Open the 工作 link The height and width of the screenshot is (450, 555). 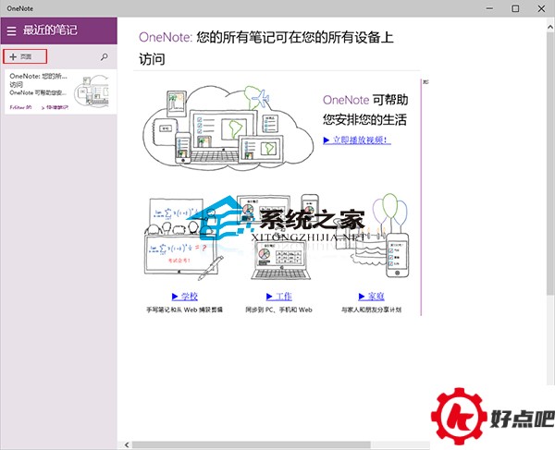(x=279, y=297)
